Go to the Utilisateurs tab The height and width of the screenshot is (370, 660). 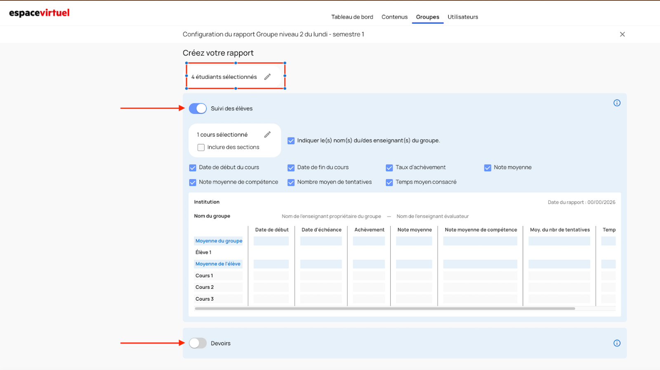[463, 17]
